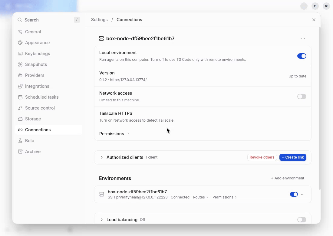Close the settings panel with X

click(314, 20)
